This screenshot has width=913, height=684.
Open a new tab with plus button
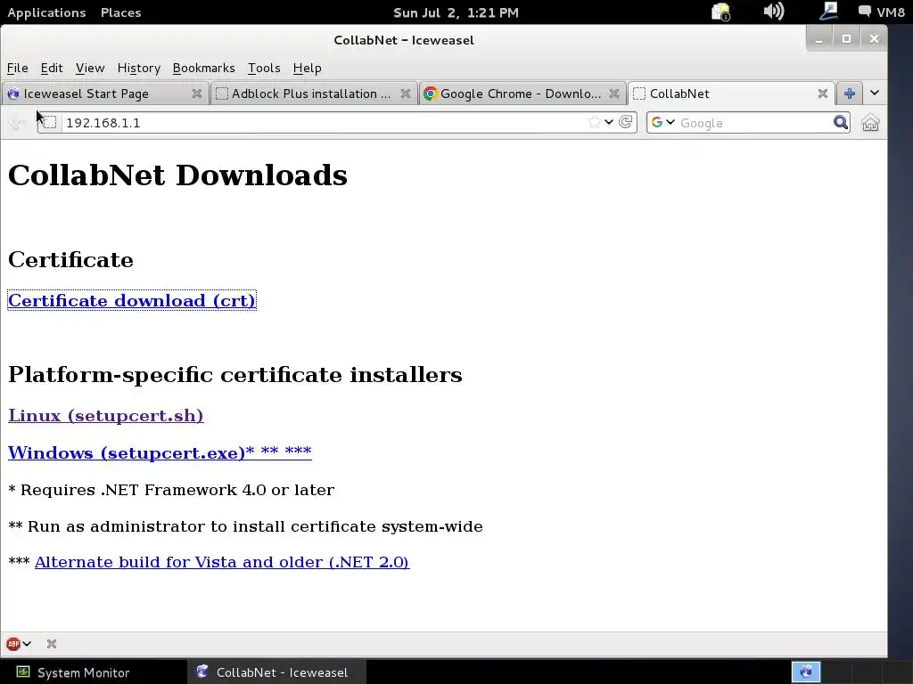pyautogui.click(x=850, y=93)
